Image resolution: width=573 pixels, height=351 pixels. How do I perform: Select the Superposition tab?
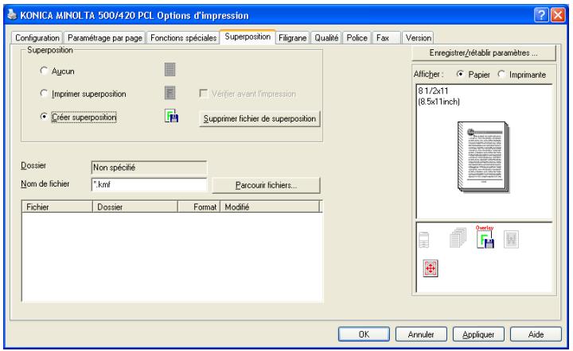pos(248,37)
